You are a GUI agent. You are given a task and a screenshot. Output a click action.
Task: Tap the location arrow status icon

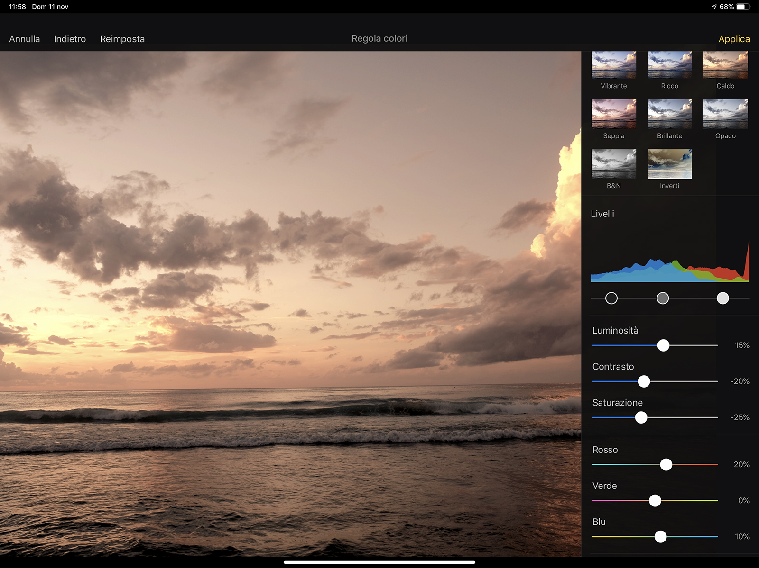(714, 7)
